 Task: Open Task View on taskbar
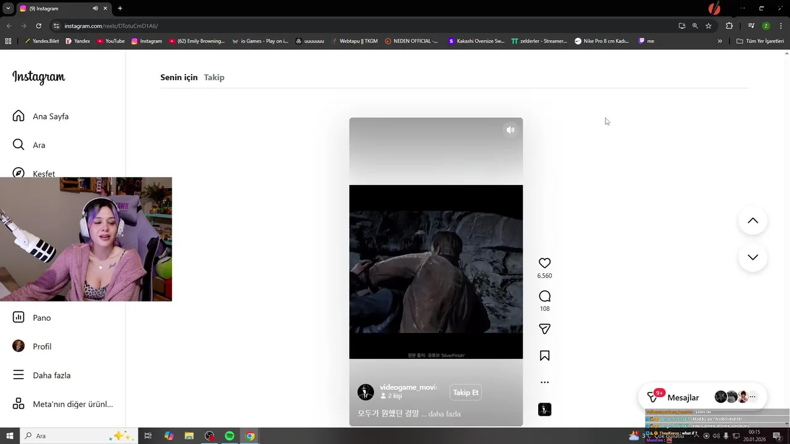(x=148, y=436)
